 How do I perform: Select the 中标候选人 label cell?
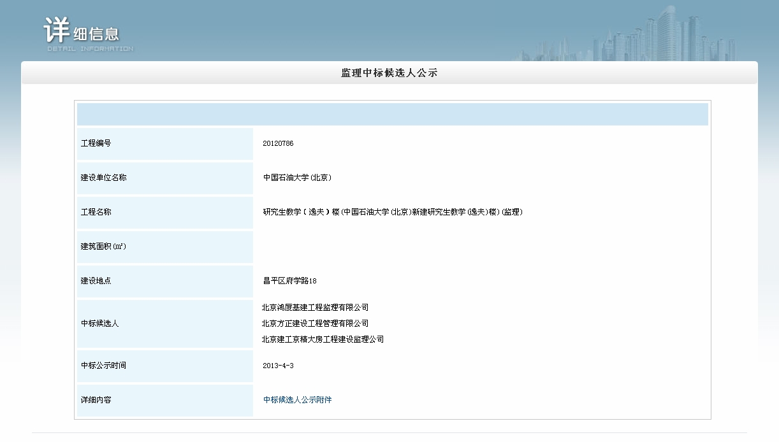coord(165,323)
